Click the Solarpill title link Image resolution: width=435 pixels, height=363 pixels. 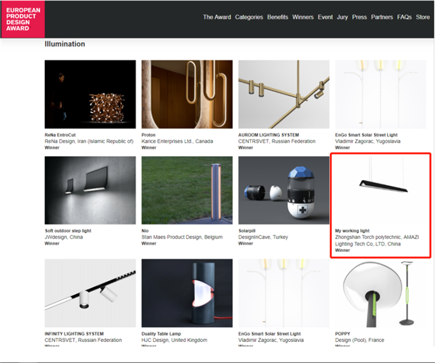click(x=247, y=231)
